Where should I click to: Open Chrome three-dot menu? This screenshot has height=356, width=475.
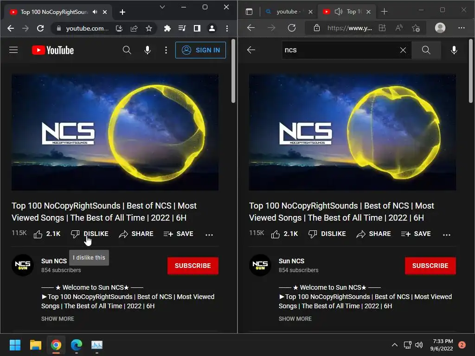pos(227,28)
